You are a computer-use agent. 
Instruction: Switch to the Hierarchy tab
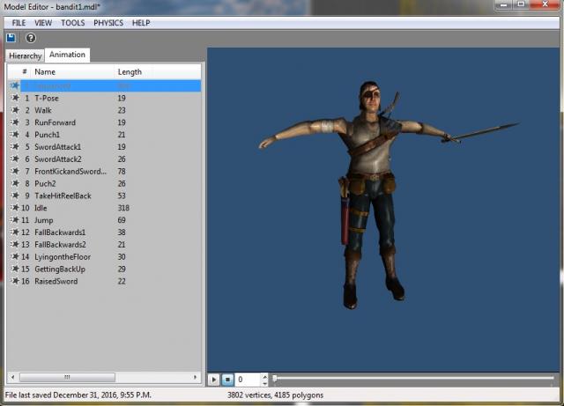coord(25,55)
